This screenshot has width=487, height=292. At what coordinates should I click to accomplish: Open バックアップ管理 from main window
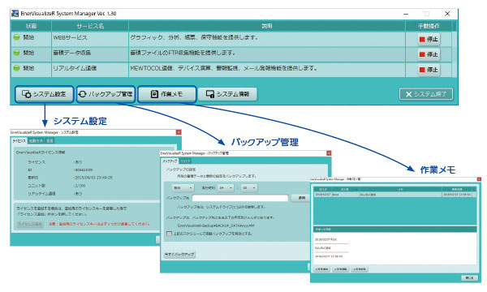[x=106, y=94]
